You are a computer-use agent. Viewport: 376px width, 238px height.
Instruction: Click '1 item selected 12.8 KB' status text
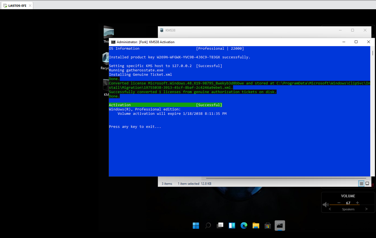[195, 184]
